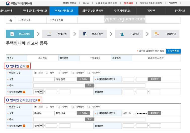Open the 주택 임대차계약신고 menu
190x133 pixels.
click(x=35, y=11)
